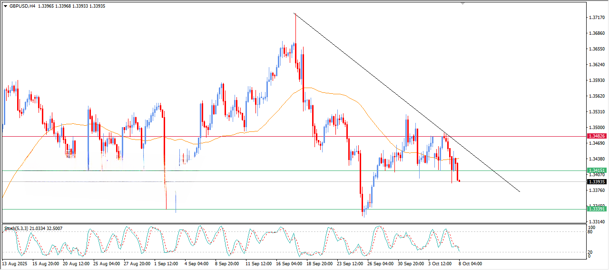
Task: Click the stochastic scale value 80
Action: click(x=591, y=232)
